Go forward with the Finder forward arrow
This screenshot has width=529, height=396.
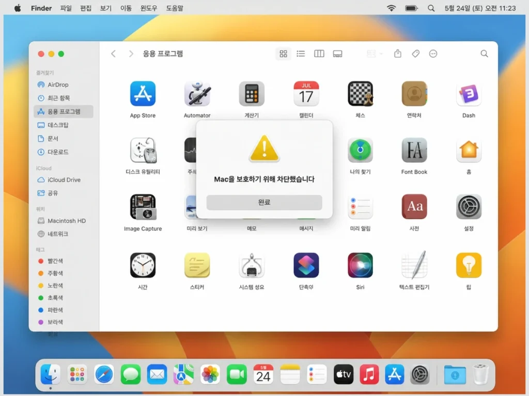[x=131, y=54]
